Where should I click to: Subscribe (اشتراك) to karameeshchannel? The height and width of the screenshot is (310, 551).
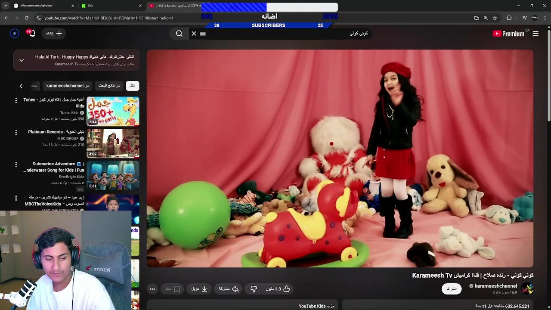(452, 289)
